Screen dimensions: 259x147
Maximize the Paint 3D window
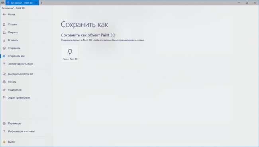[x=247, y=3]
